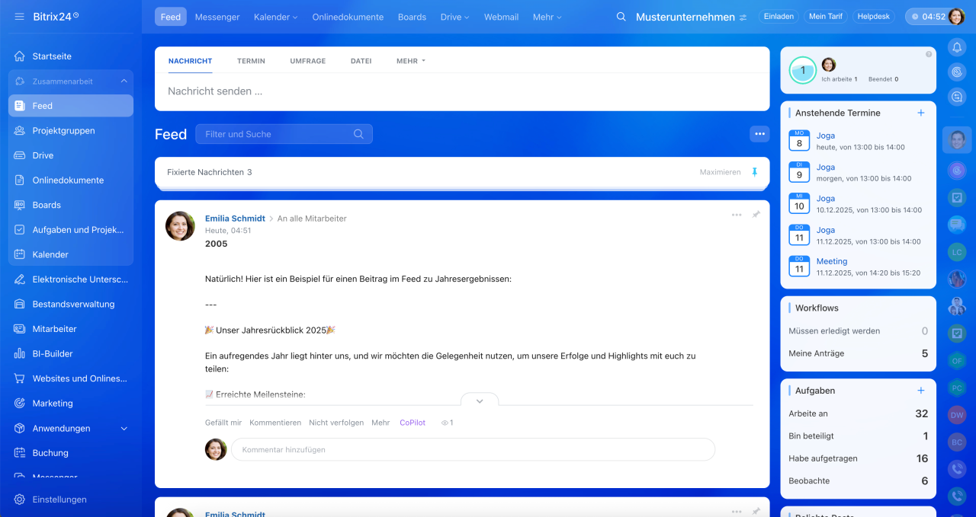Toggle Nicht verfolgen on the post

point(335,423)
